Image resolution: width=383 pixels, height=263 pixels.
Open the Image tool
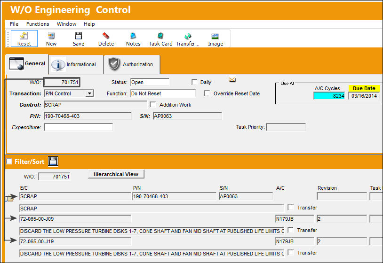(215, 39)
